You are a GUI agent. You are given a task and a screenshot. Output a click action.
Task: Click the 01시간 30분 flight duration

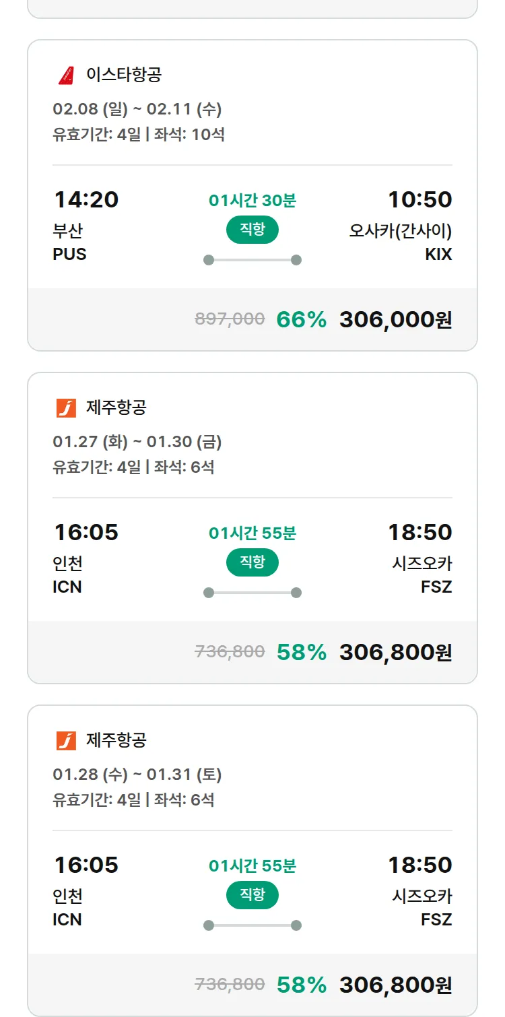[x=252, y=201]
